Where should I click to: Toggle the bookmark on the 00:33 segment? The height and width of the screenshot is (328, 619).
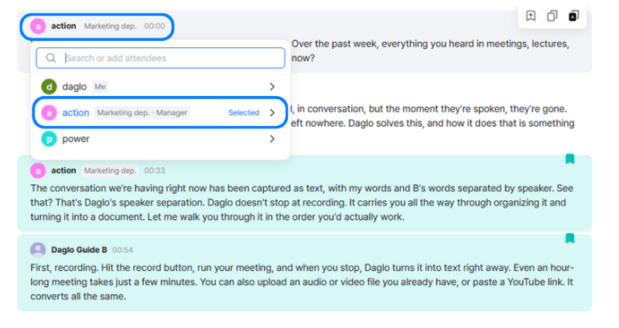[x=569, y=159]
